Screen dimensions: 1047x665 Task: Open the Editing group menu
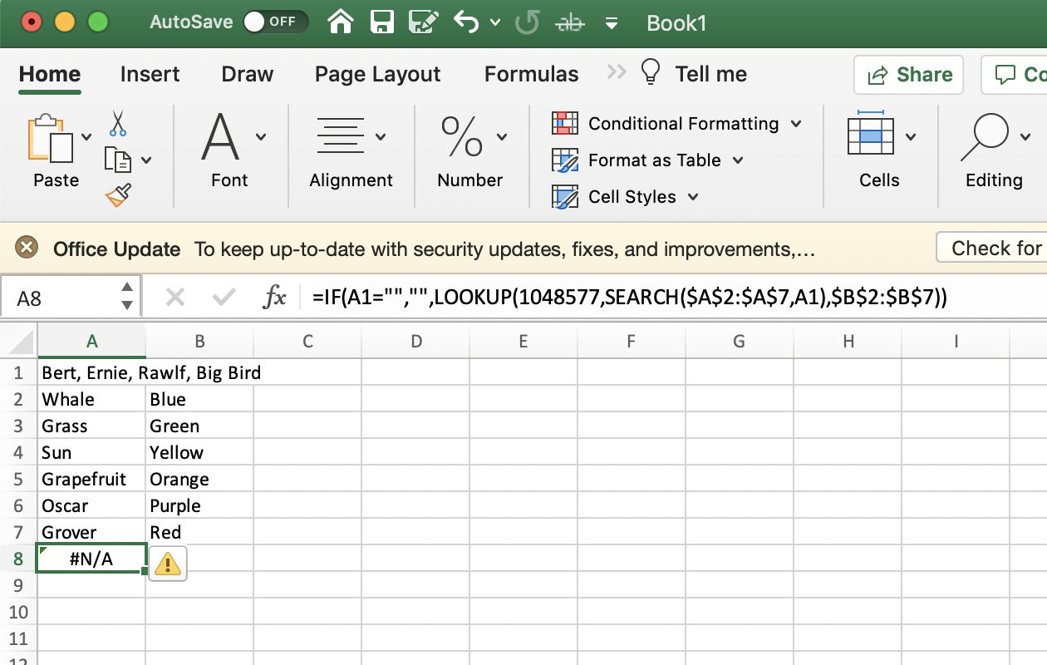point(994,150)
